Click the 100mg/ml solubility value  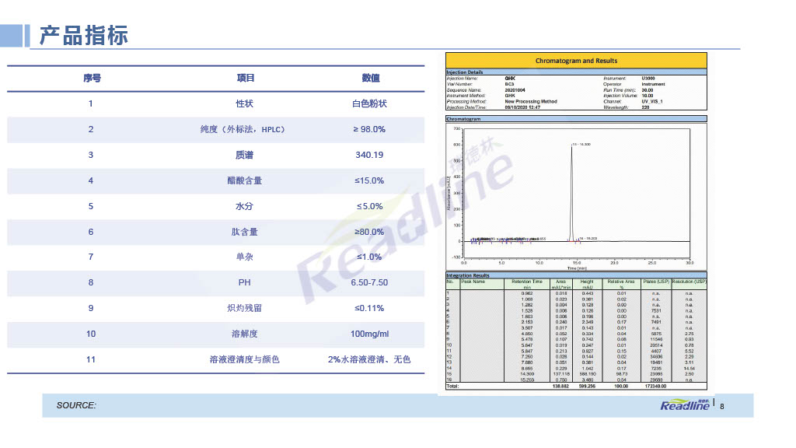369,334
